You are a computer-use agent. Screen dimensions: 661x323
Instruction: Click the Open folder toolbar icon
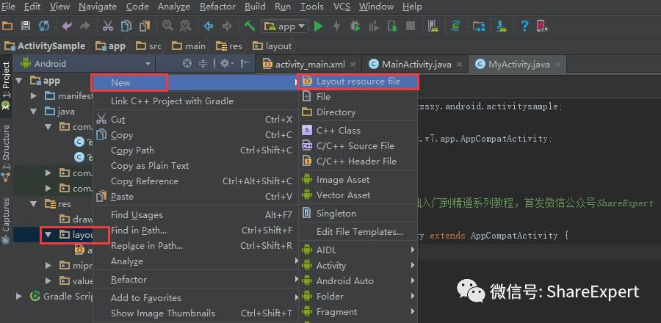click(x=7, y=26)
